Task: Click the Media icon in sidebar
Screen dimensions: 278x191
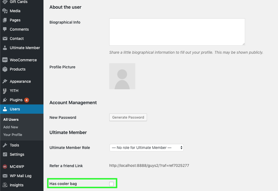Action: point(5,11)
